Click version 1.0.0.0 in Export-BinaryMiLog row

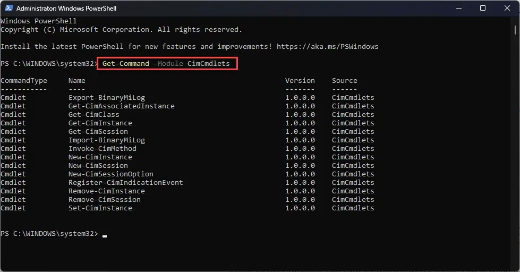(300, 98)
